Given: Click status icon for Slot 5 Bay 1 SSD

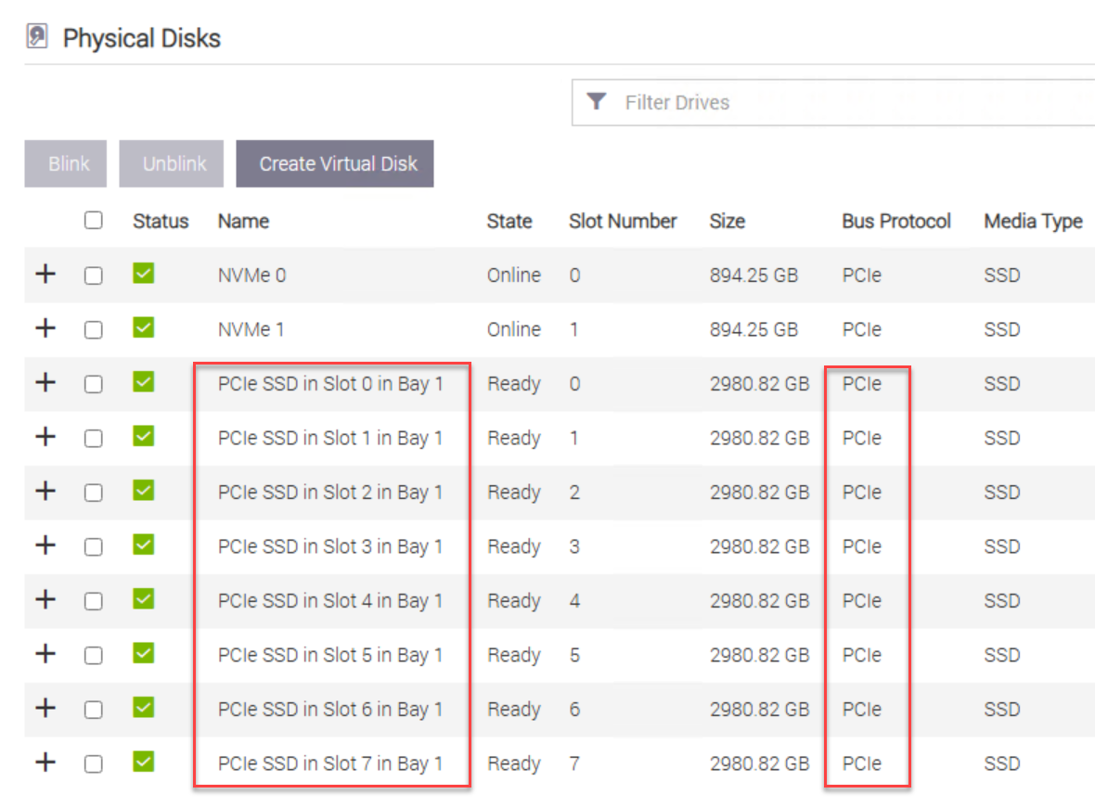Looking at the screenshot, I should (144, 654).
